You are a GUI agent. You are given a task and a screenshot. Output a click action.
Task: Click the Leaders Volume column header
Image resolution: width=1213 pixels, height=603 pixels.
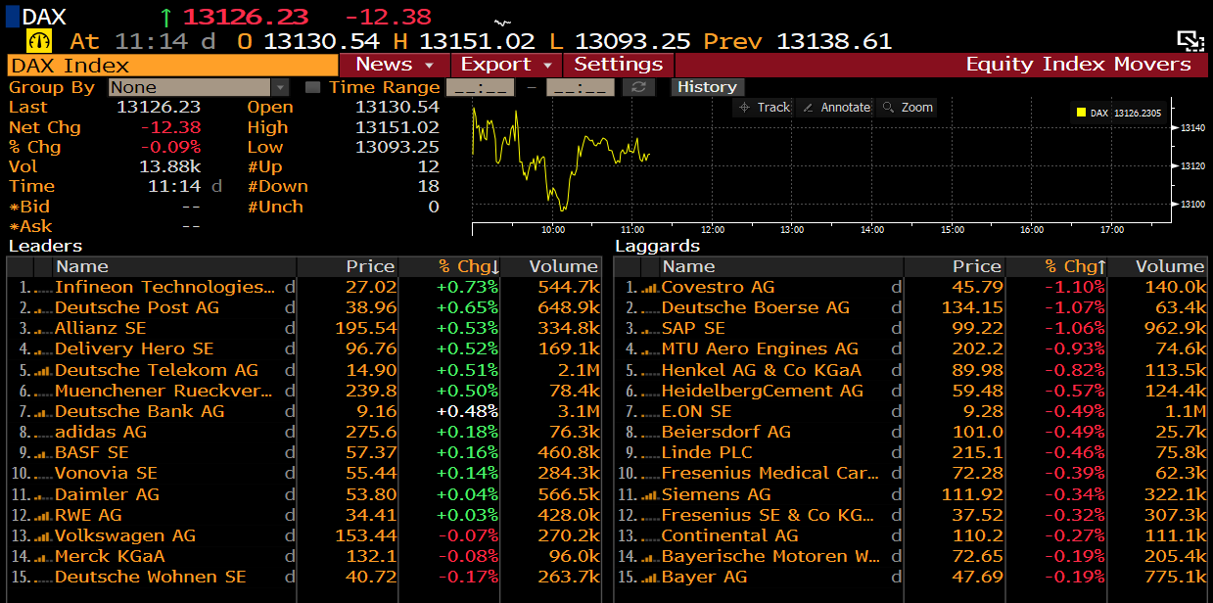(553, 266)
